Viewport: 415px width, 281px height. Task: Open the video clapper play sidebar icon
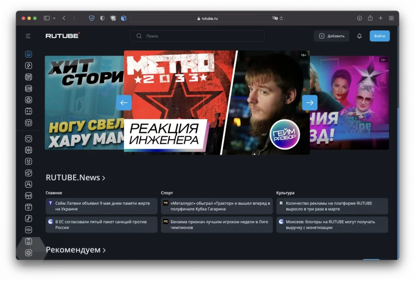pyautogui.click(x=29, y=207)
